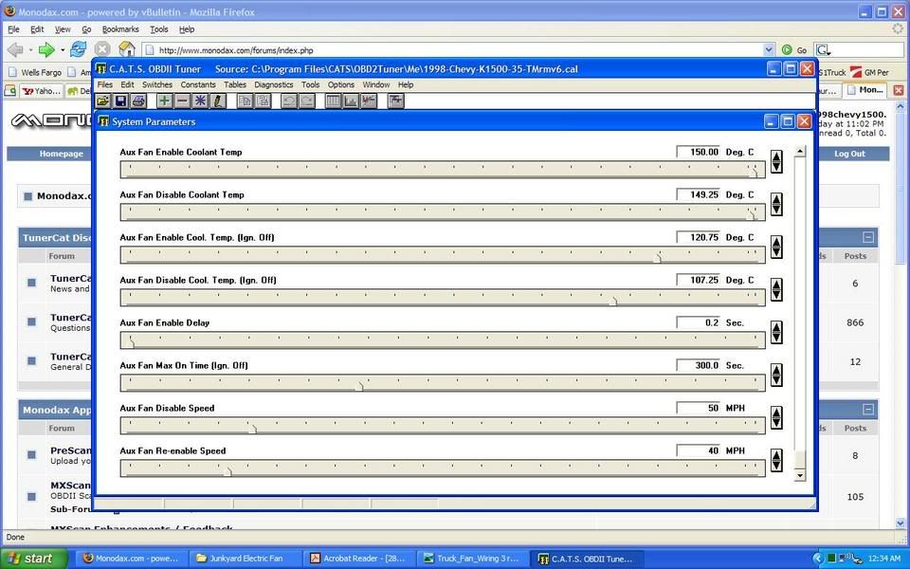
Task: Click the Go button in Firefox
Action: click(794, 50)
